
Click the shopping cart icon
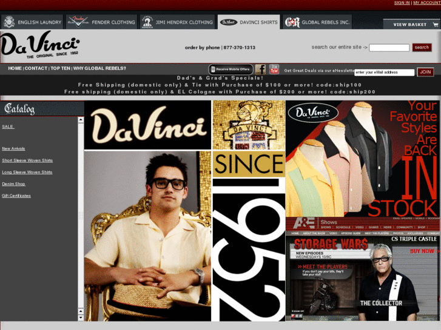436,25
